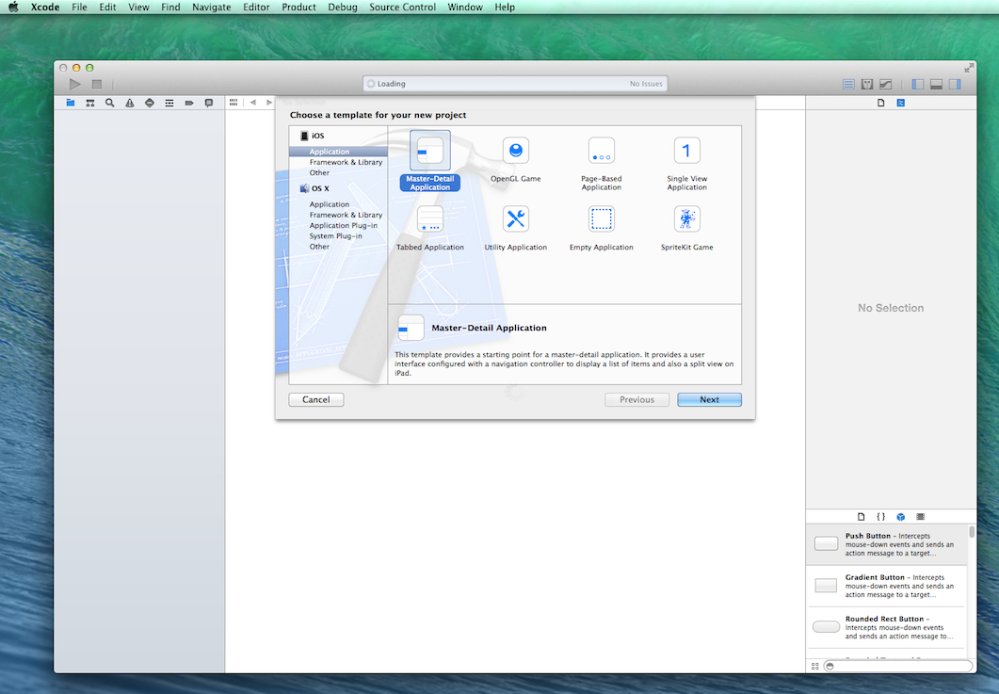Open the Test navigator diamond icon
This screenshot has height=694, width=999.
[150, 103]
